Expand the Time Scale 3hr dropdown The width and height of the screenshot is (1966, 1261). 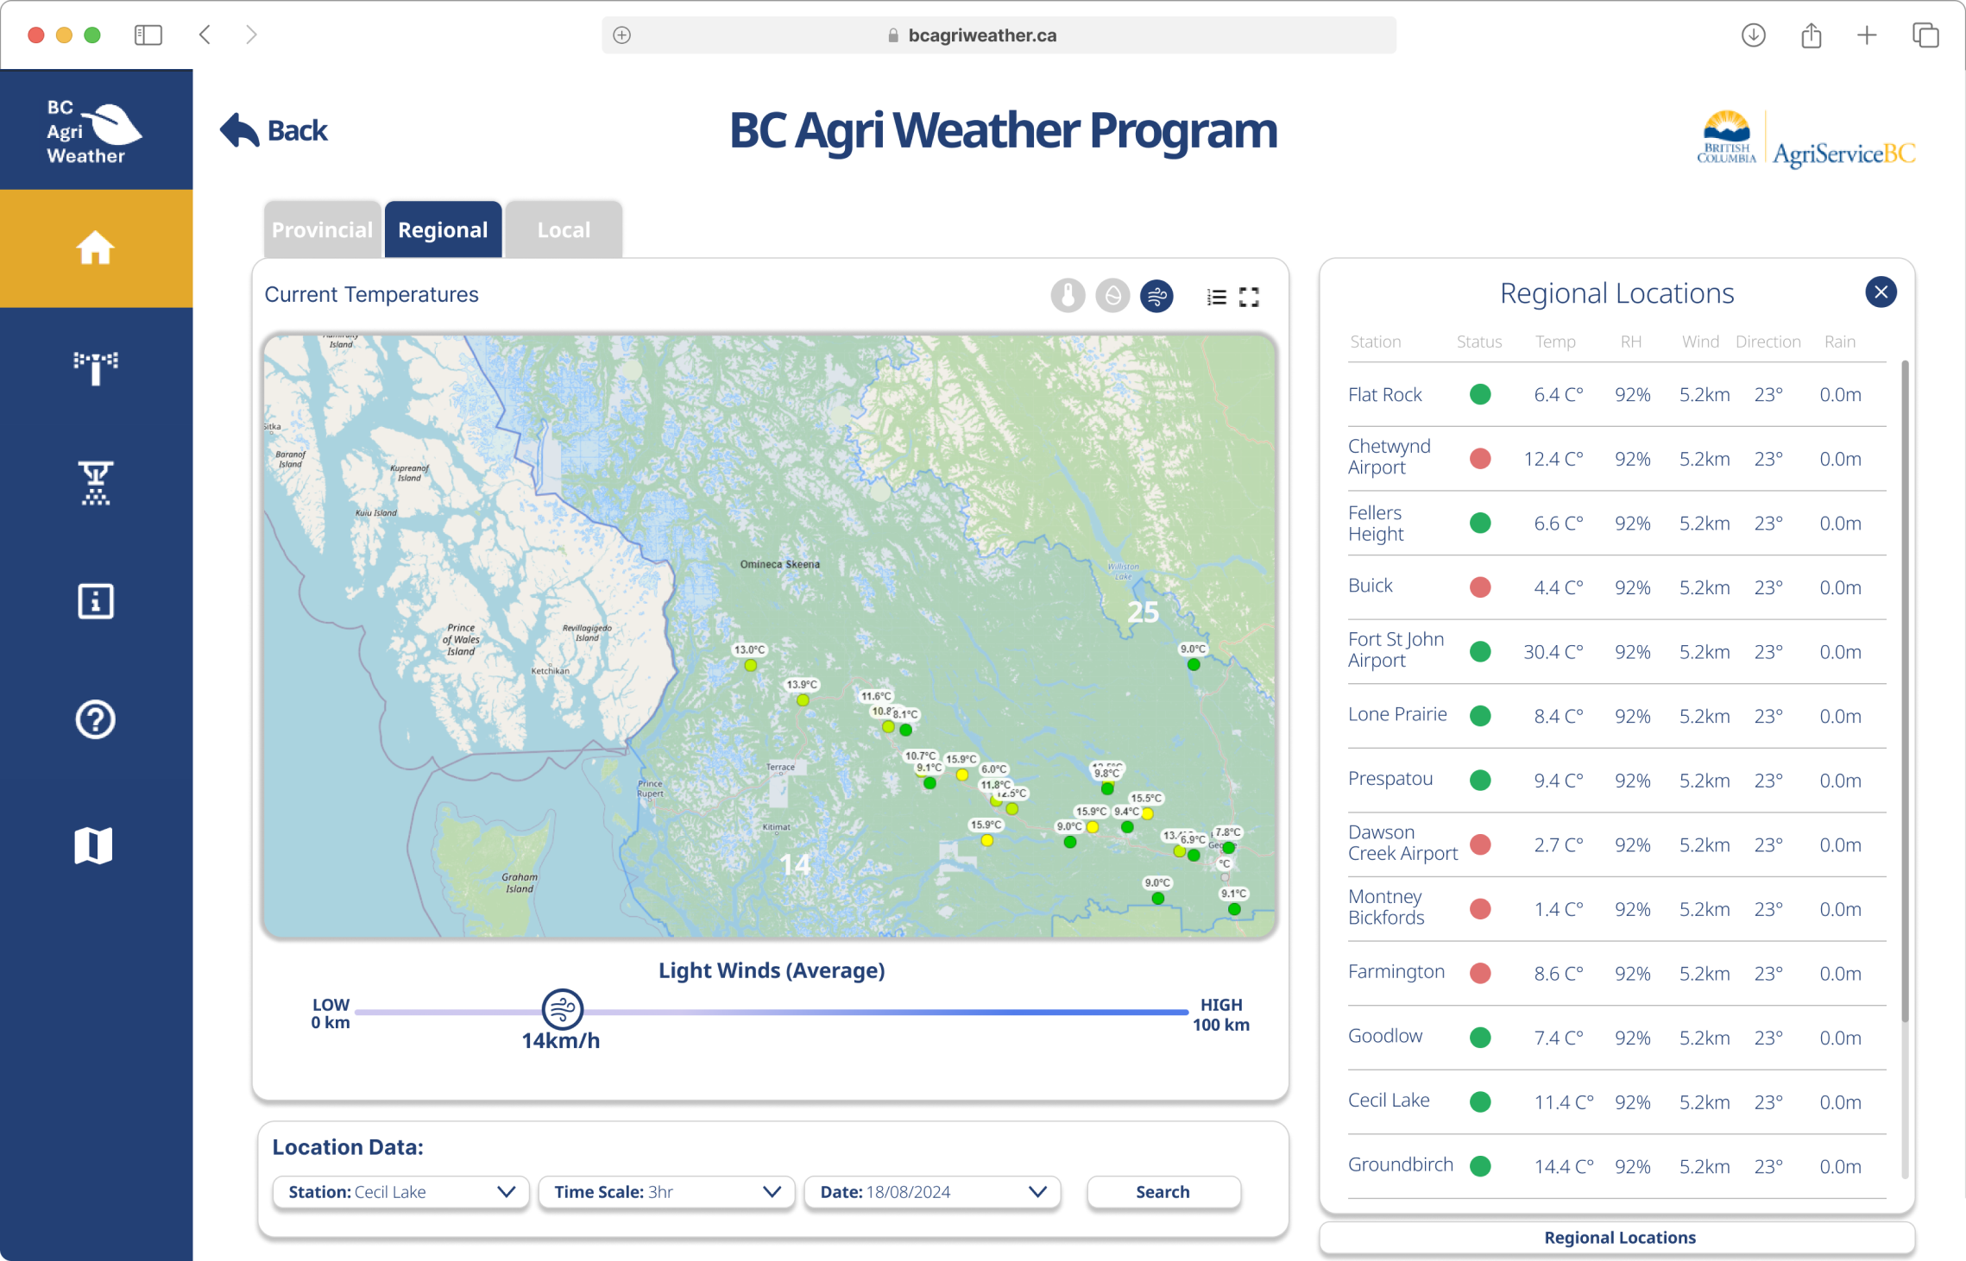666,1192
